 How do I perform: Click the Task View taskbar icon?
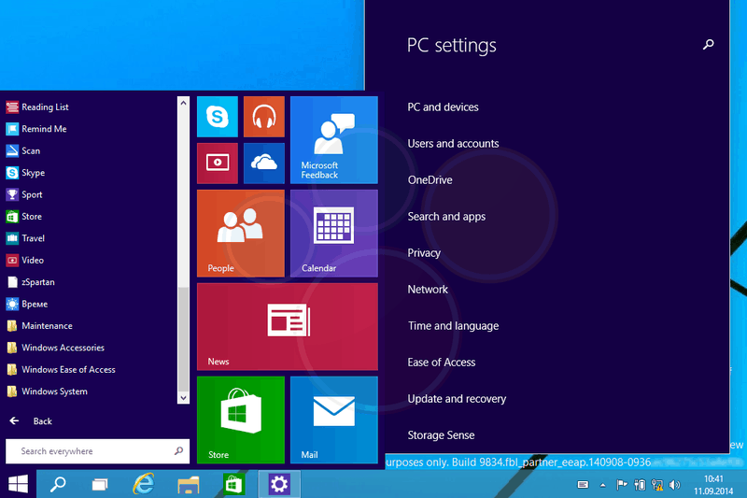100,484
